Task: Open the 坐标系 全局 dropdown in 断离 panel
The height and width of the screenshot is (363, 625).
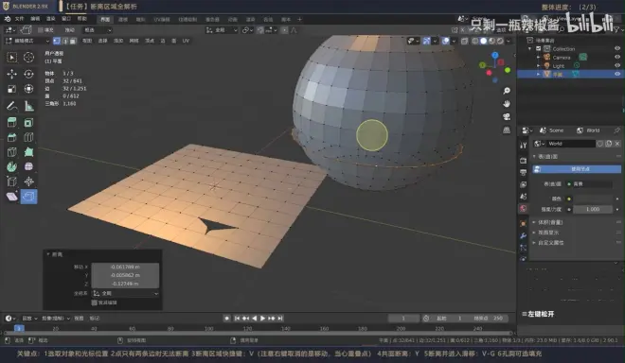Action: pos(125,293)
